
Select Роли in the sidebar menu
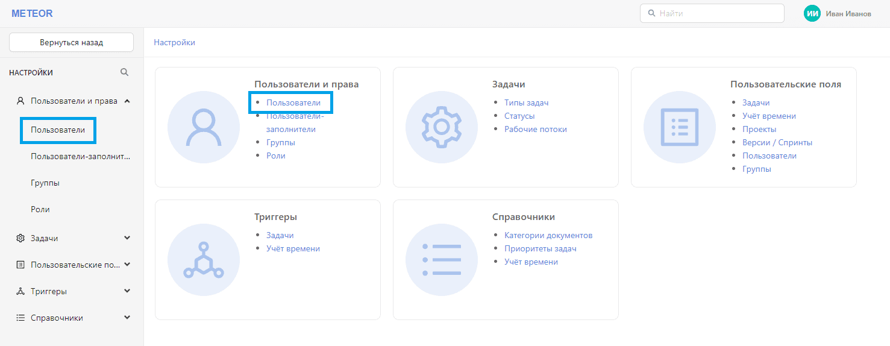point(40,209)
